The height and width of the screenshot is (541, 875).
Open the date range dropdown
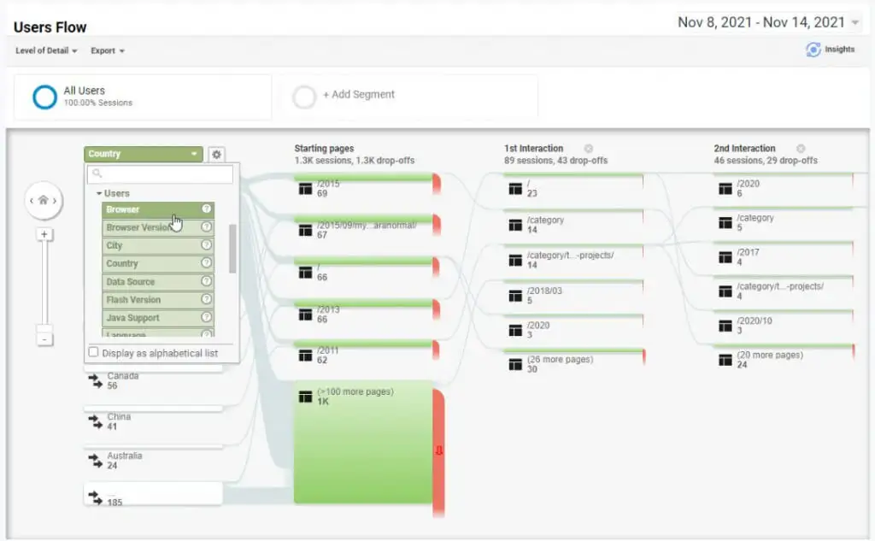(768, 23)
